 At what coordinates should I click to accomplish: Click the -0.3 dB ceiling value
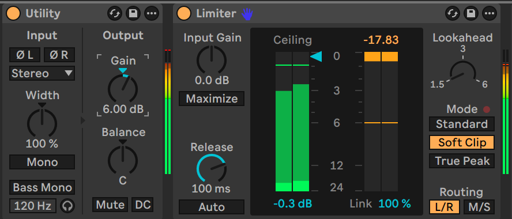pyautogui.click(x=292, y=203)
